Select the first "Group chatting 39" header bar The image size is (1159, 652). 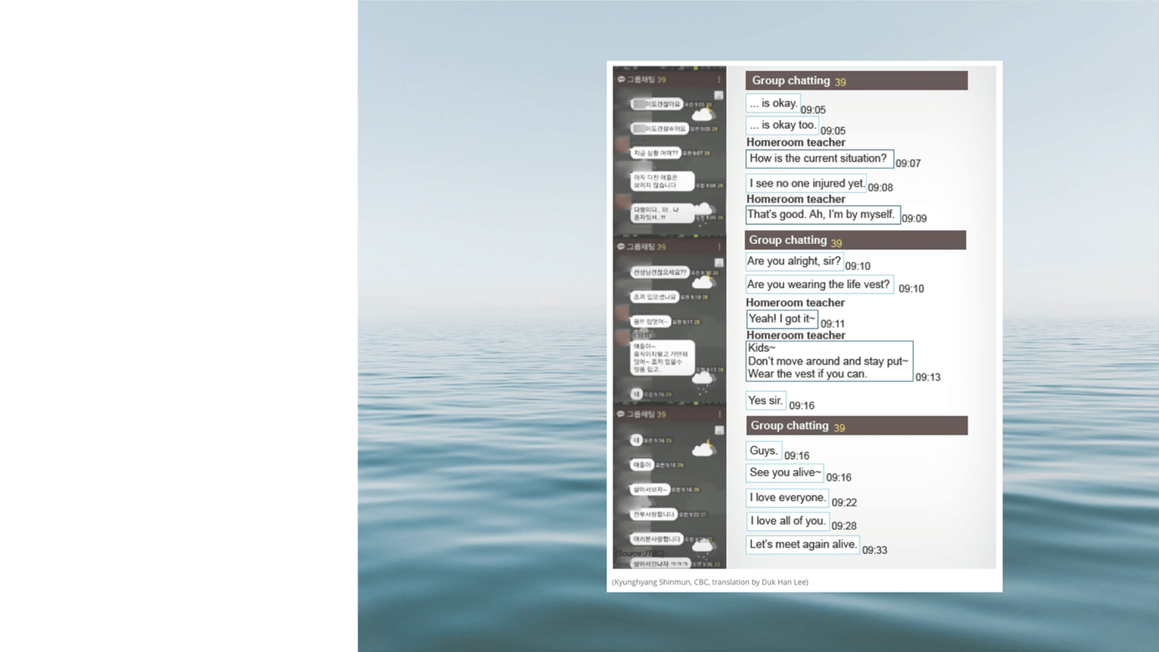coord(856,80)
